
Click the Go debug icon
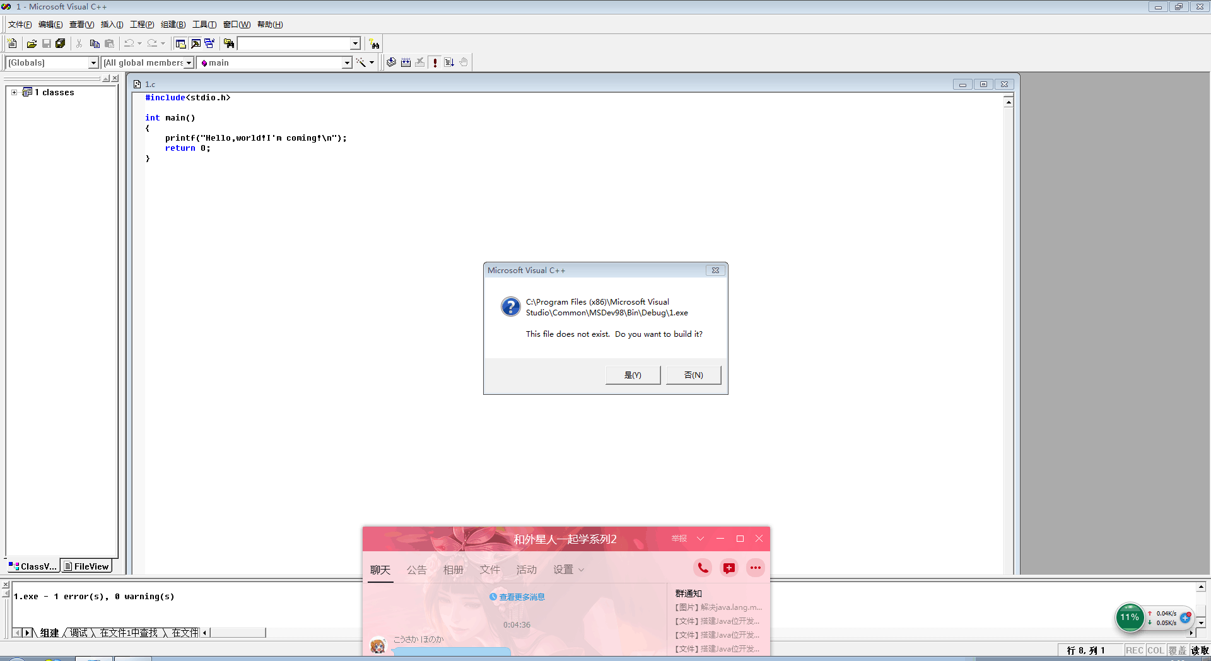(449, 62)
